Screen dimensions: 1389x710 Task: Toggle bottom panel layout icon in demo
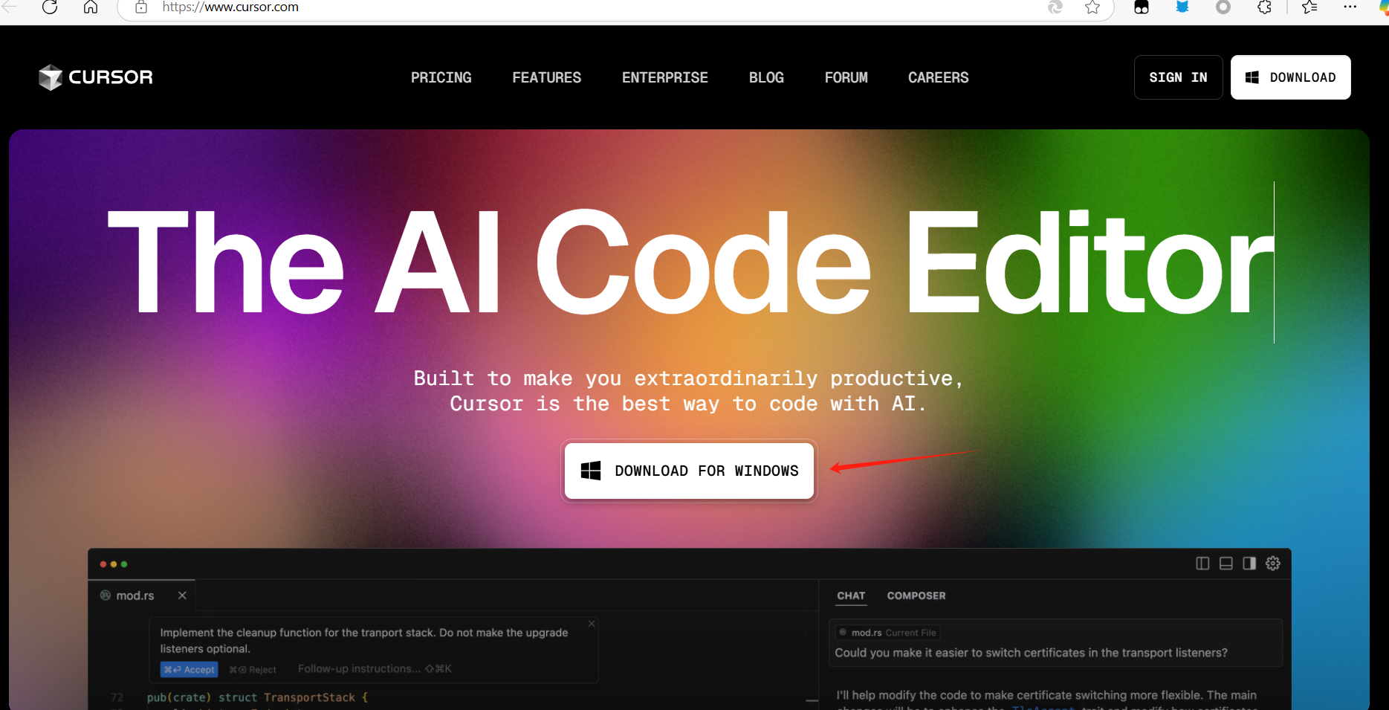coord(1226,564)
